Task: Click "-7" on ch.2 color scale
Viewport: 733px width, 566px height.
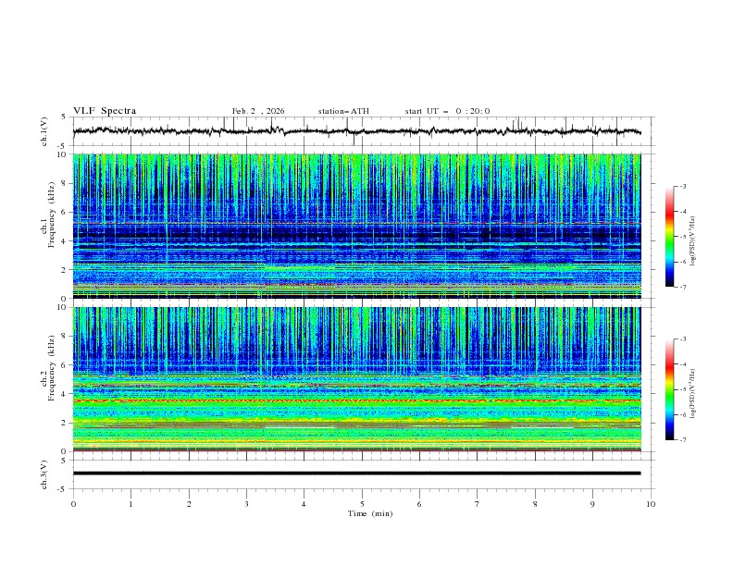Action: [x=683, y=440]
